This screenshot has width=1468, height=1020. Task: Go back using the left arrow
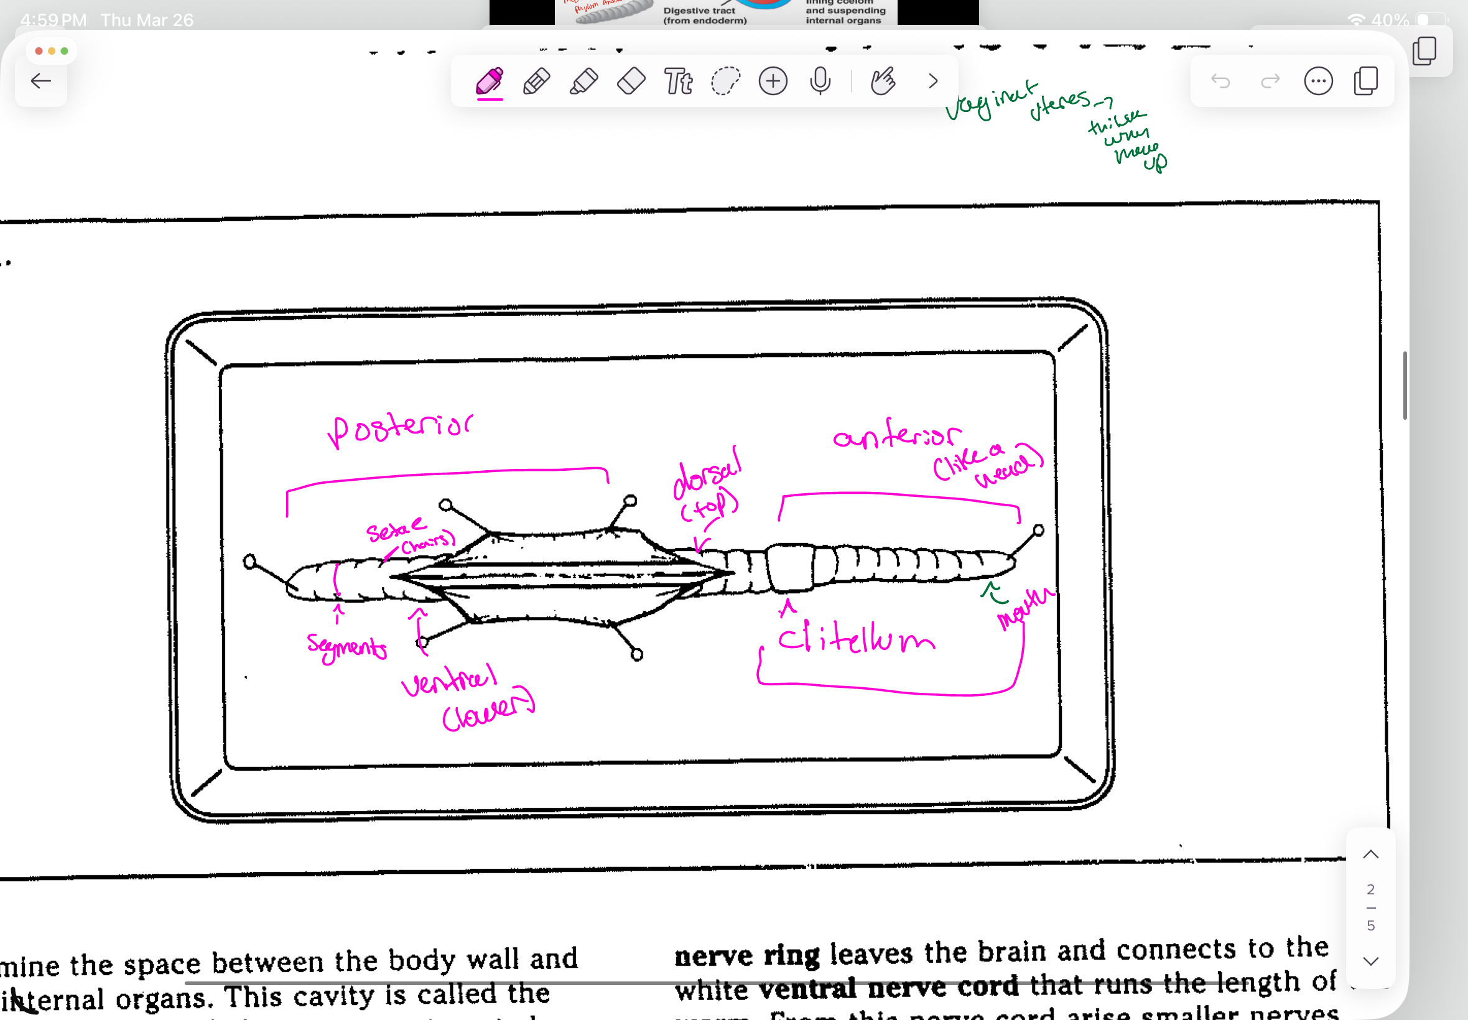[41, 81]
